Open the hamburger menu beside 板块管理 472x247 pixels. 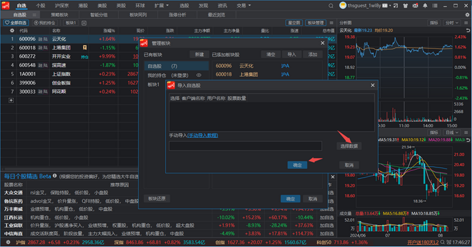331,23
